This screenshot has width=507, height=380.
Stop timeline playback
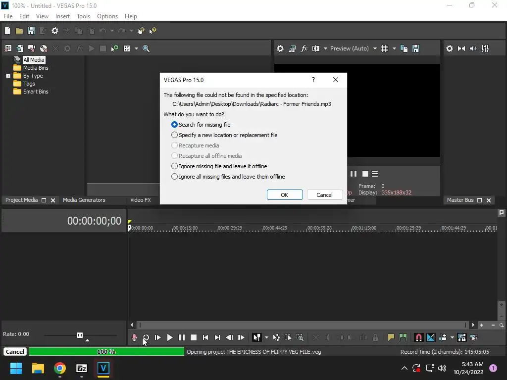pos(194,337)
